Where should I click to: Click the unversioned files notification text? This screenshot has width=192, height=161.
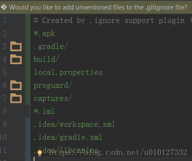click(x=98, y=7)
